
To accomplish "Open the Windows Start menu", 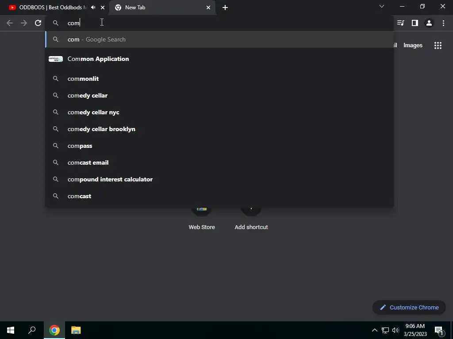I will 11,330.
